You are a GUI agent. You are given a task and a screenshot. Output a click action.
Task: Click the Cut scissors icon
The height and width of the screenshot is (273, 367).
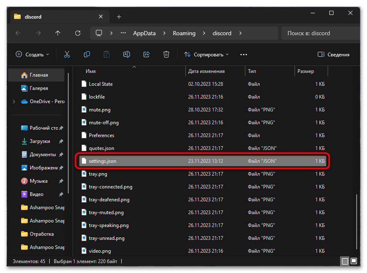click(67, 54)
